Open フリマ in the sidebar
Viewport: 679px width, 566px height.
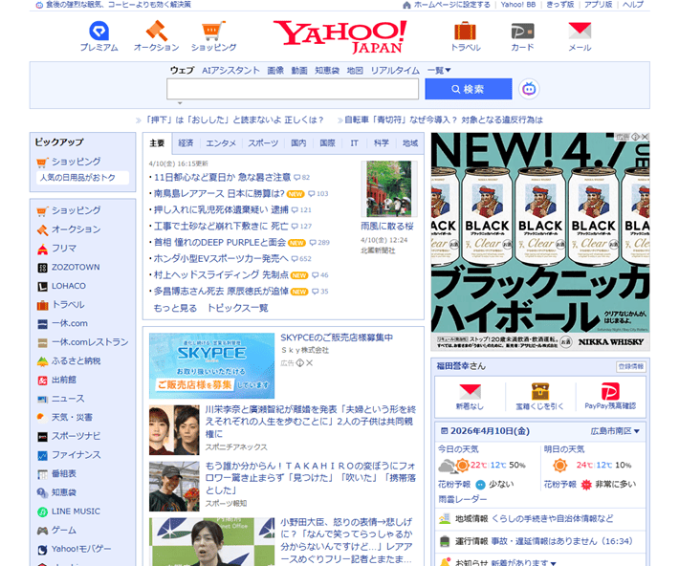64,249
